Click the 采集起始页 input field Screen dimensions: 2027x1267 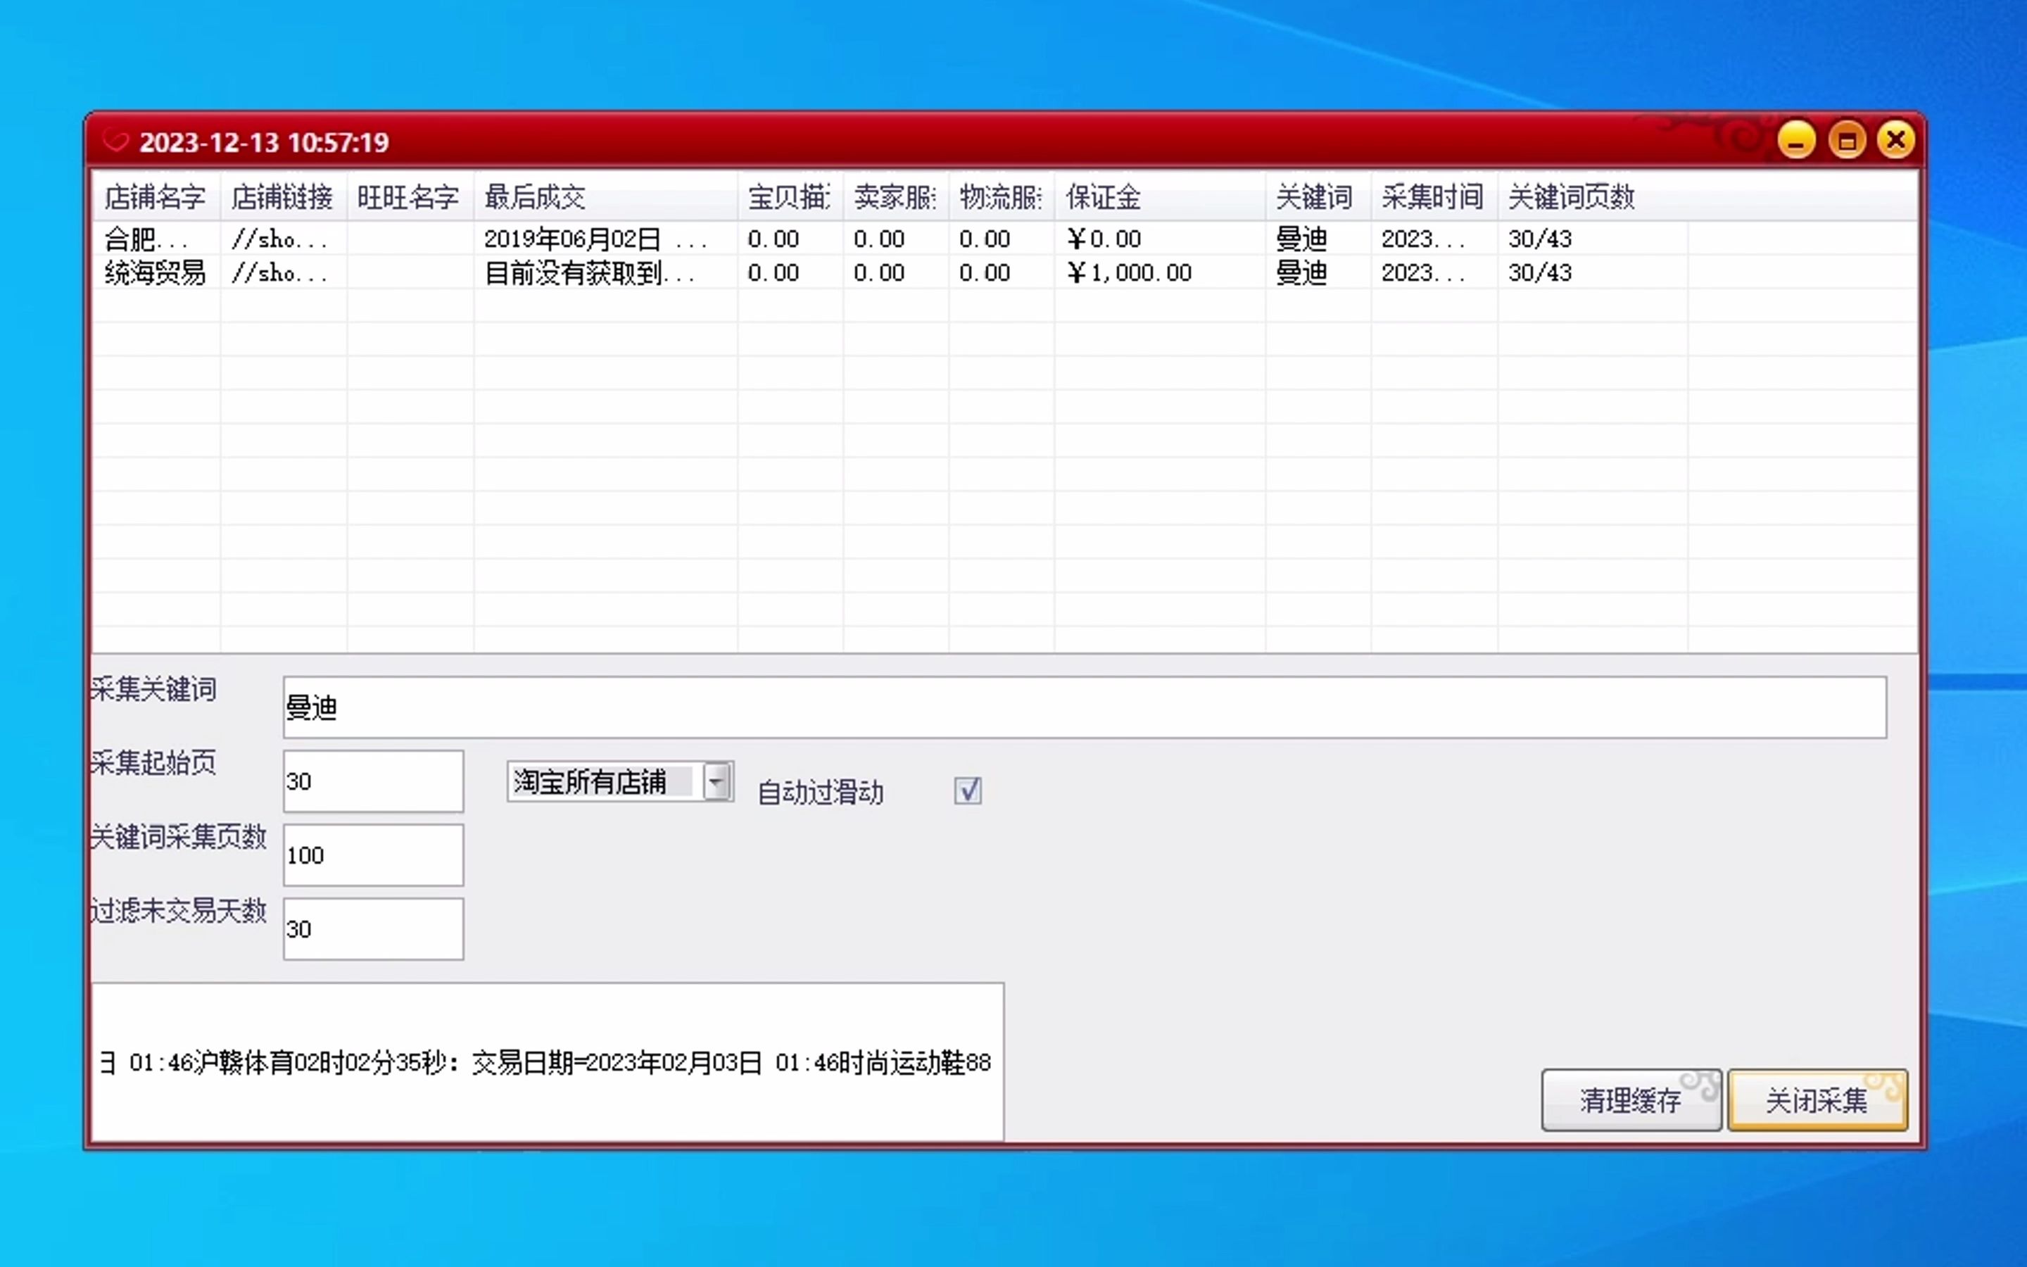374,781
